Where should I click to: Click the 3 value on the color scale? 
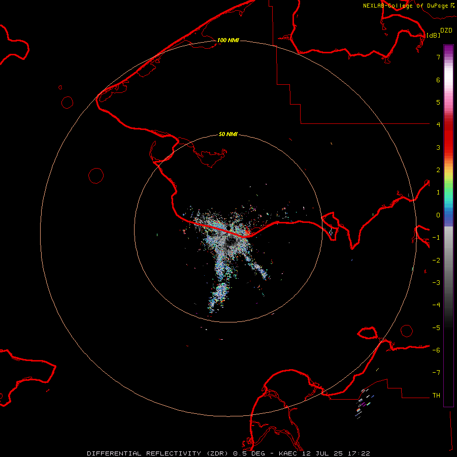pyautogui.click(x=438, y=147)
